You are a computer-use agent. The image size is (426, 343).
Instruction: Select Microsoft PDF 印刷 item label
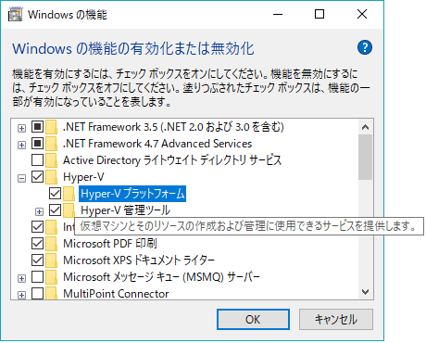coord(110,244)
